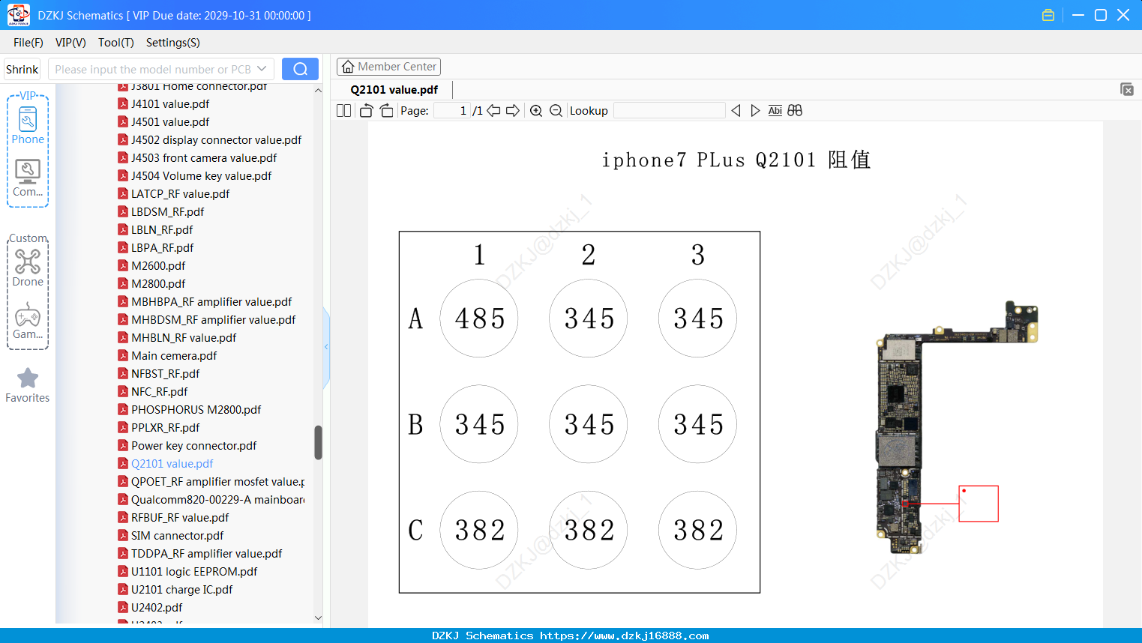
Task: Click the home icon in Member Center
Action: tap(348, 67)
